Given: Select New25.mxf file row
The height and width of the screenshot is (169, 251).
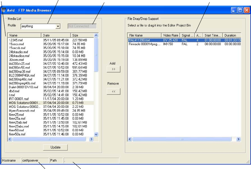Looking at the screenshot, I should (x=51, y=114).
